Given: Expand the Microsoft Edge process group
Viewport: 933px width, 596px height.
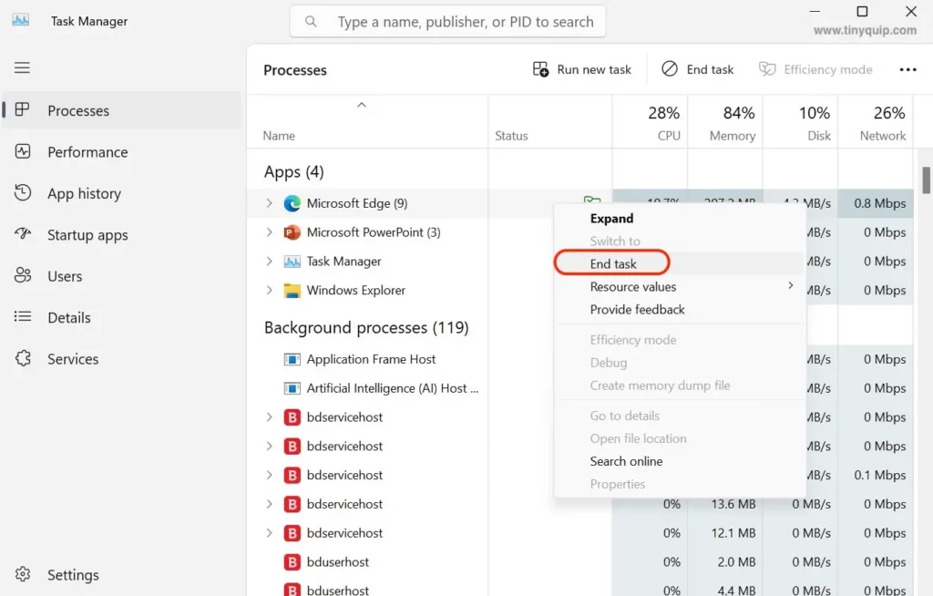Looking at the screenshot, I should coord(269,202).
